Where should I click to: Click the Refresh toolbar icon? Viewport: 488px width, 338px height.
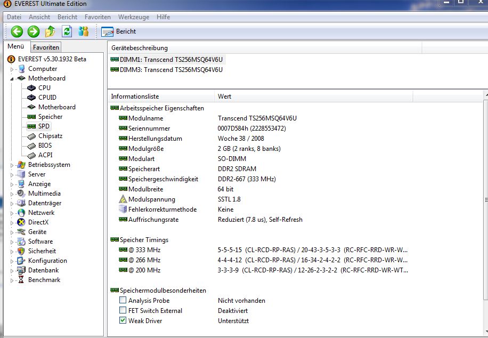[67, 31]
